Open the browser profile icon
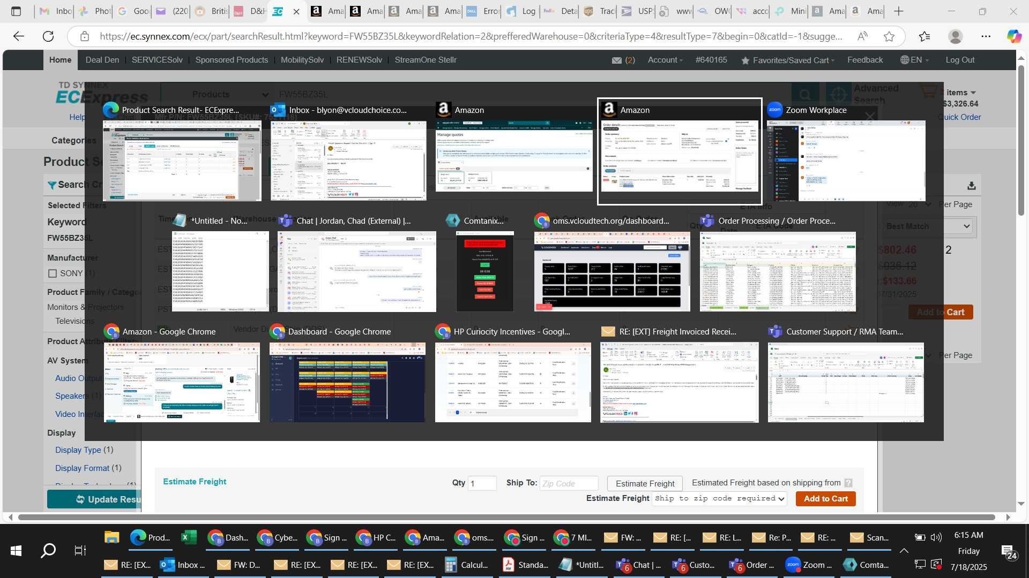This screenshot has width=1029, height=578. 955,36
